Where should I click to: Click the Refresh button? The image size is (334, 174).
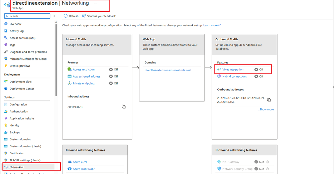click(x=71, y=16)
